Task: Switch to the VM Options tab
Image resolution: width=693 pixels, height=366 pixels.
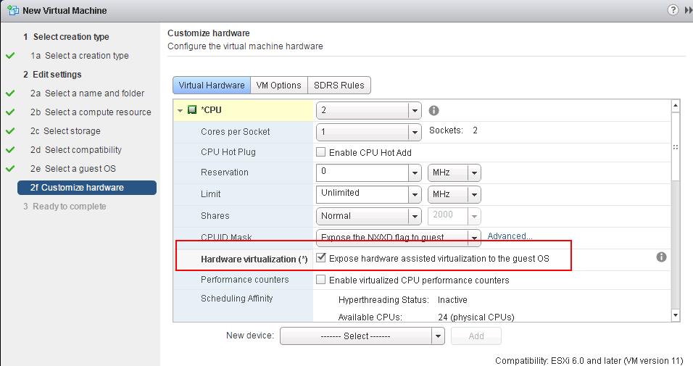Action: click(279, 86)
